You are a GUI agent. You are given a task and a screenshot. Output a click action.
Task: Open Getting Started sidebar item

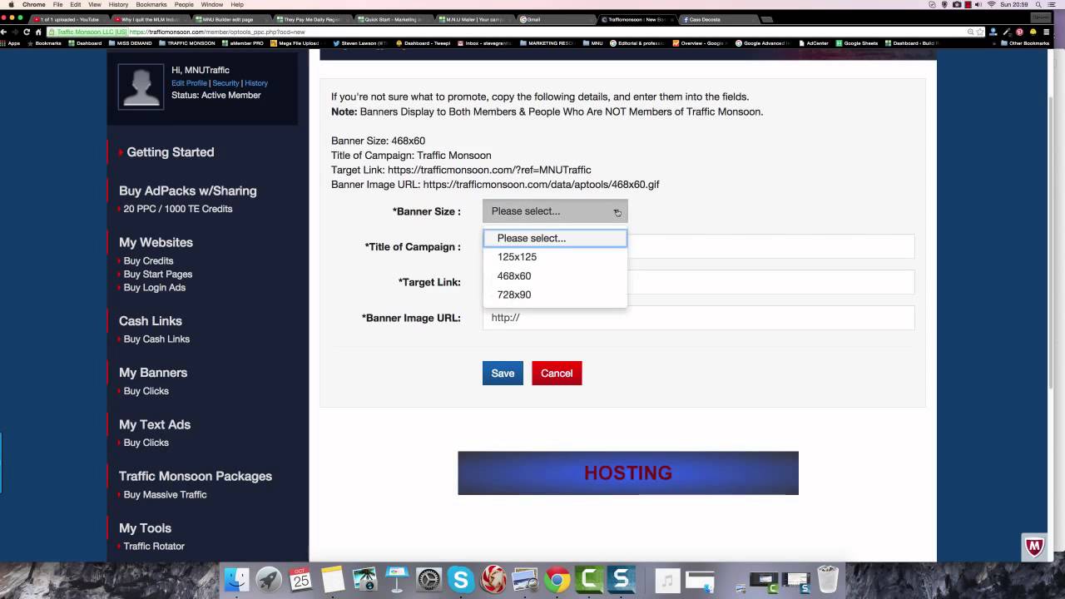click(x=171, y=152)
